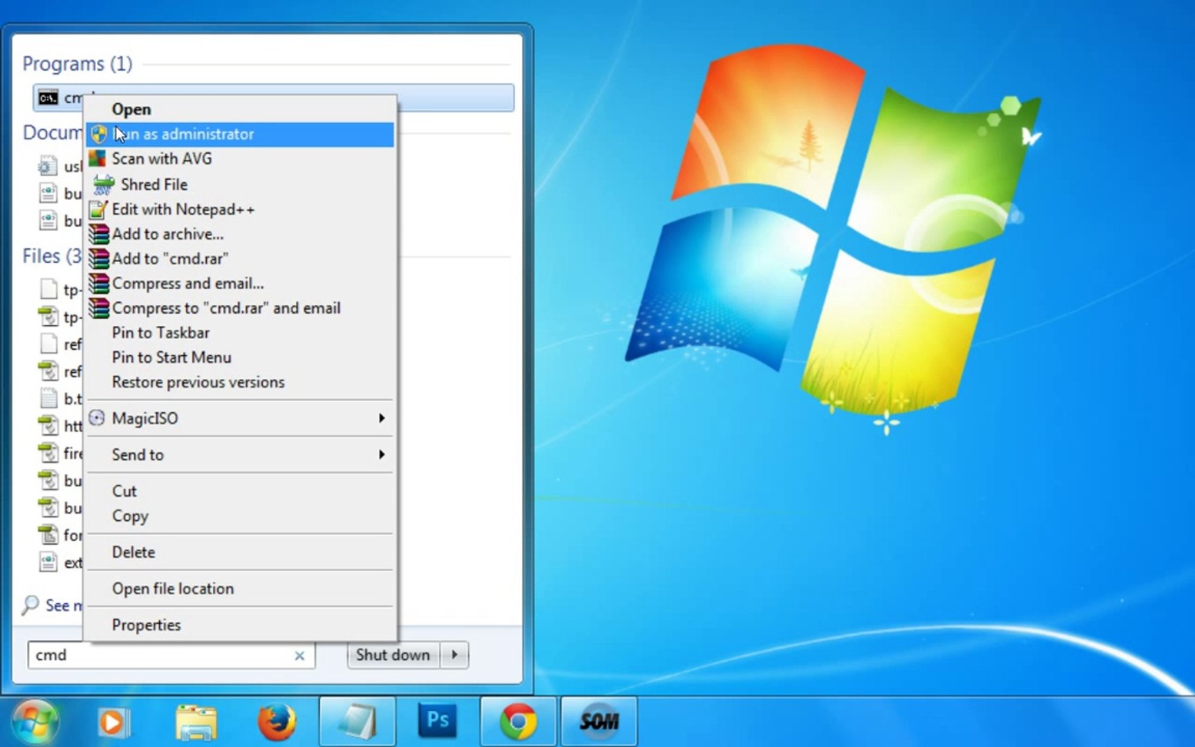Open the Shut down options arrow
Image resolution: width=1195 pixels, height=747 pixels.
[454, 655]
